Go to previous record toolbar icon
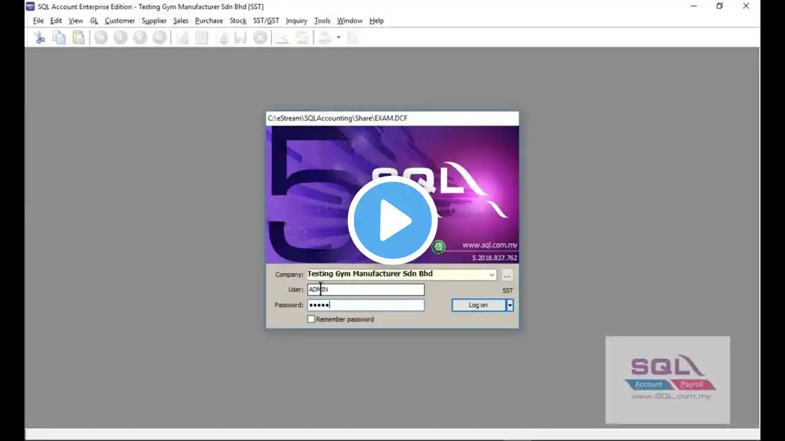The height and width of the screenshot is (441, 785). point(121,38)
